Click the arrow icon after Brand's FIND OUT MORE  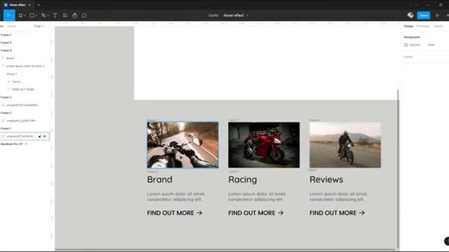(199, 213)
